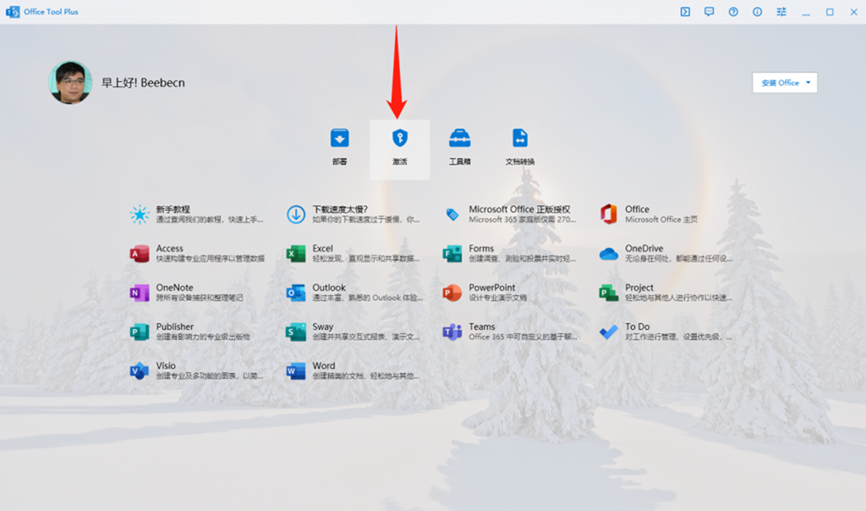This screenshot has height=511, width=866.
Task: Open the 激活 (Activate) shield icon
Action: tap(400, 138)
